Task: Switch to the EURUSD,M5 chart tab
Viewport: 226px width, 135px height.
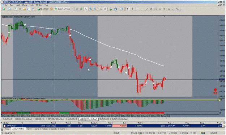Action: coord(7,119)
